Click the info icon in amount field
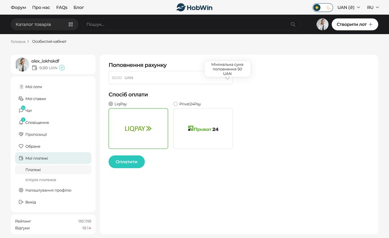Image resolution: width=389 pixels, height=238 pixels. click(x=227, y=78)
